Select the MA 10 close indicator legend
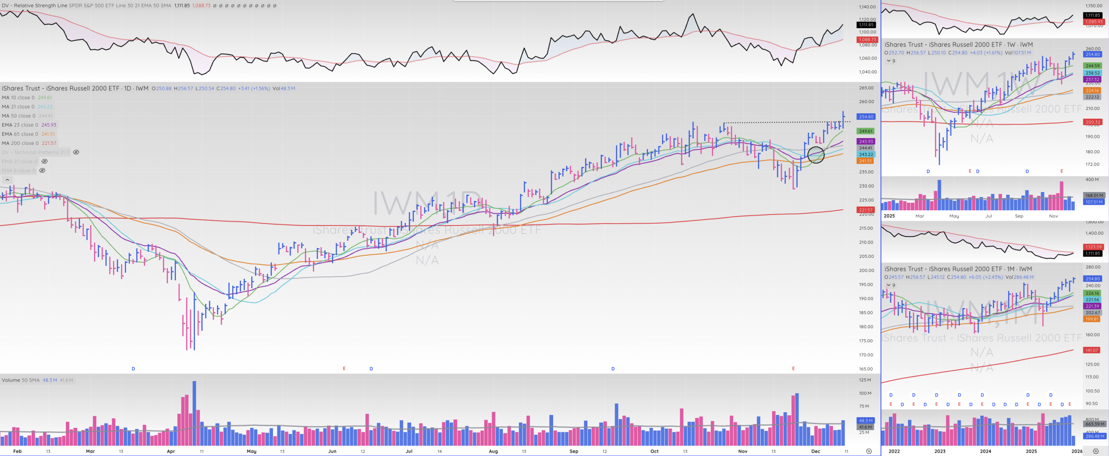 pyautogui.click(x=18, y=98)
